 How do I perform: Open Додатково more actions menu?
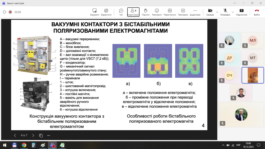pos(195,12)
